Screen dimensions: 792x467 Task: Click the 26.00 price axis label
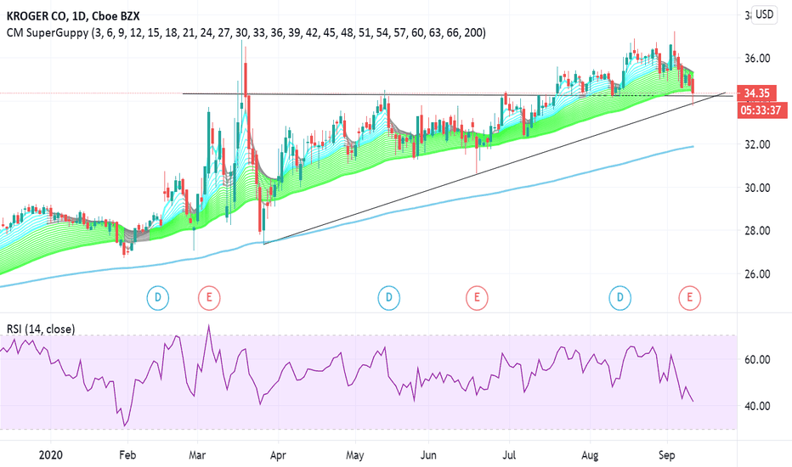757,274
